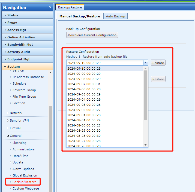This screenshot has height=192, width=195.
Task: Open Date/Time settings
Action: [20, 156]
